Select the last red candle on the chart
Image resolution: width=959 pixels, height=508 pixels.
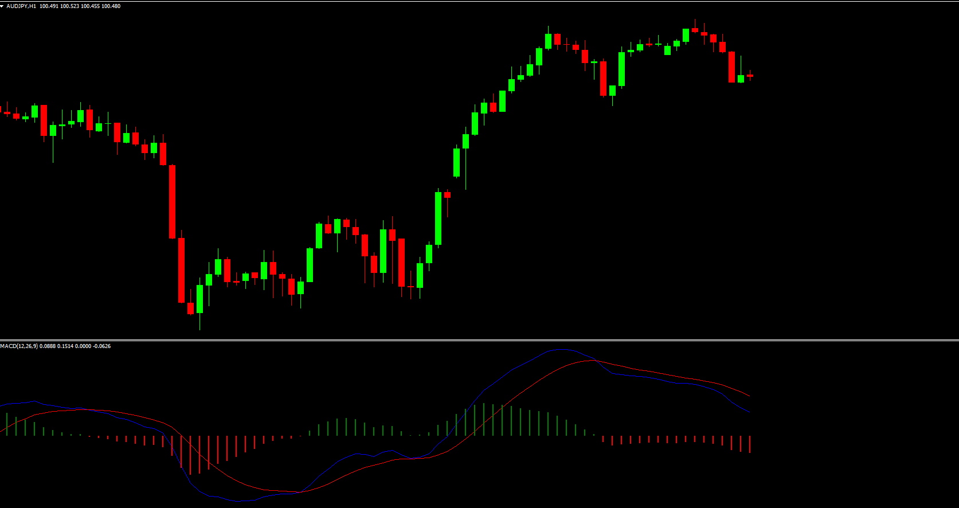tap(750, 76)
